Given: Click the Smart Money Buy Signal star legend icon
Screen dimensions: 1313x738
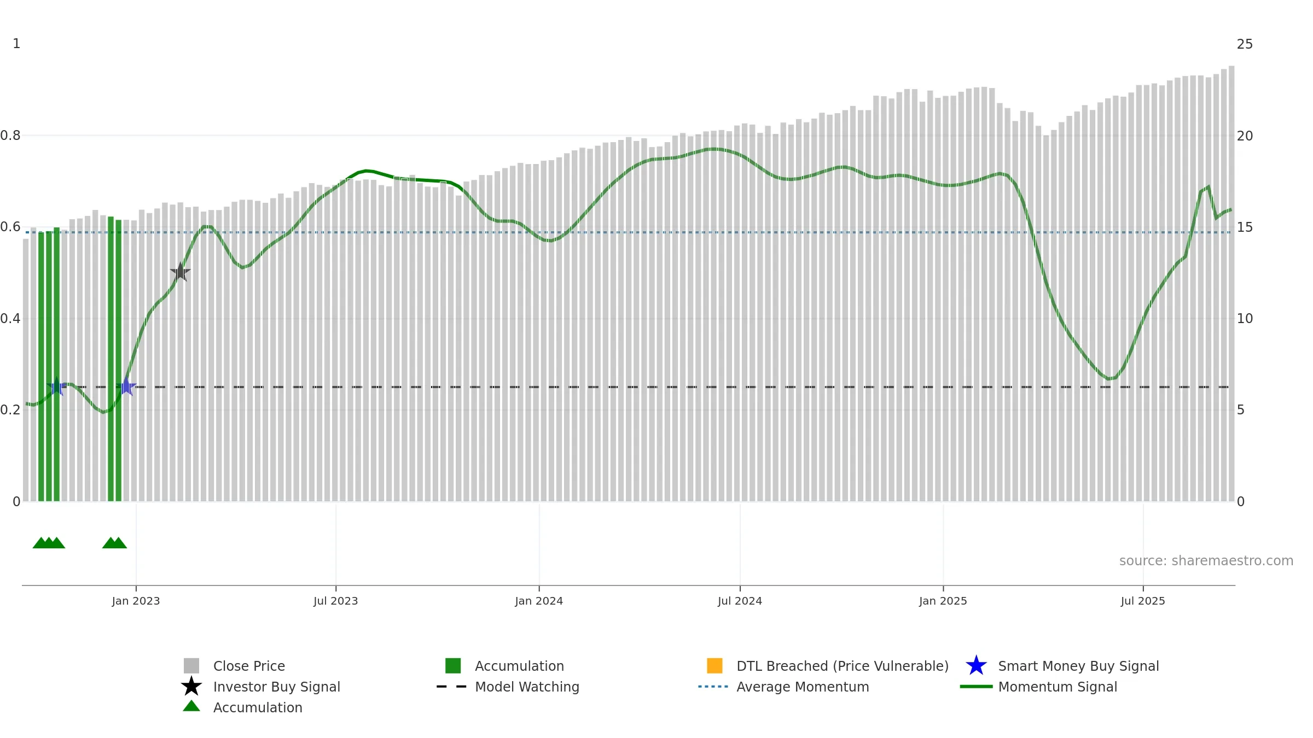Looking at the screenshot, I should [x=976, y=666].
